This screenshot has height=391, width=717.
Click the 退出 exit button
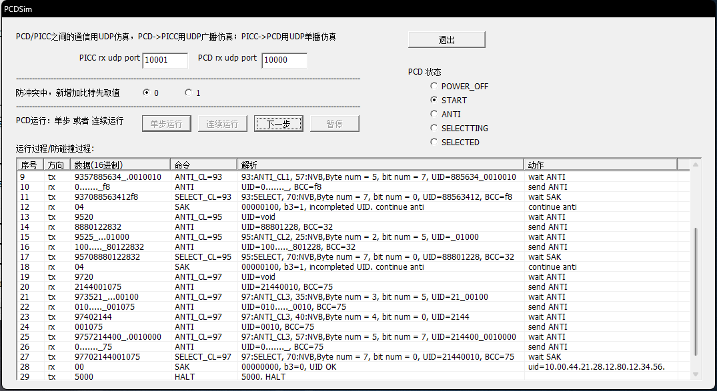[x=446, y=40]
